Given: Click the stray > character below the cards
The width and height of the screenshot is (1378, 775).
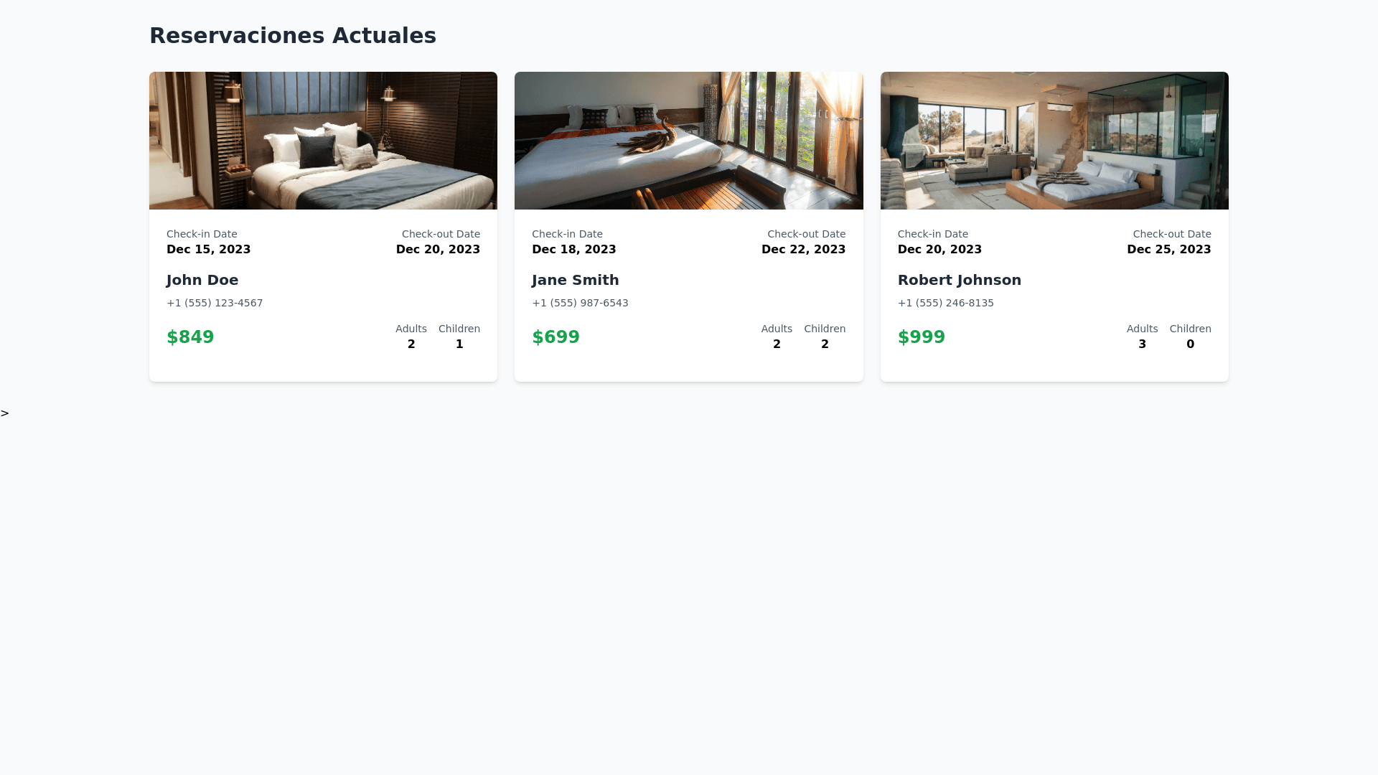Looking at the screenshot, I should 5,413.
